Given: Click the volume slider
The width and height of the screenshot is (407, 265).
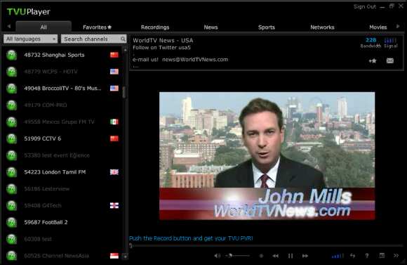Looking at the screenshot, I should pos(237,256).
